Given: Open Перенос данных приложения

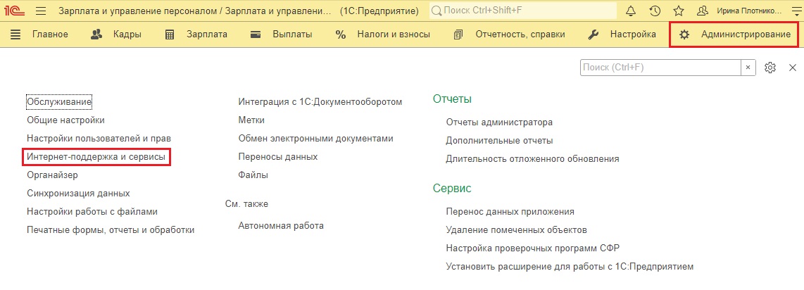Looking at the screenshot, I should (x=510, y=212).
